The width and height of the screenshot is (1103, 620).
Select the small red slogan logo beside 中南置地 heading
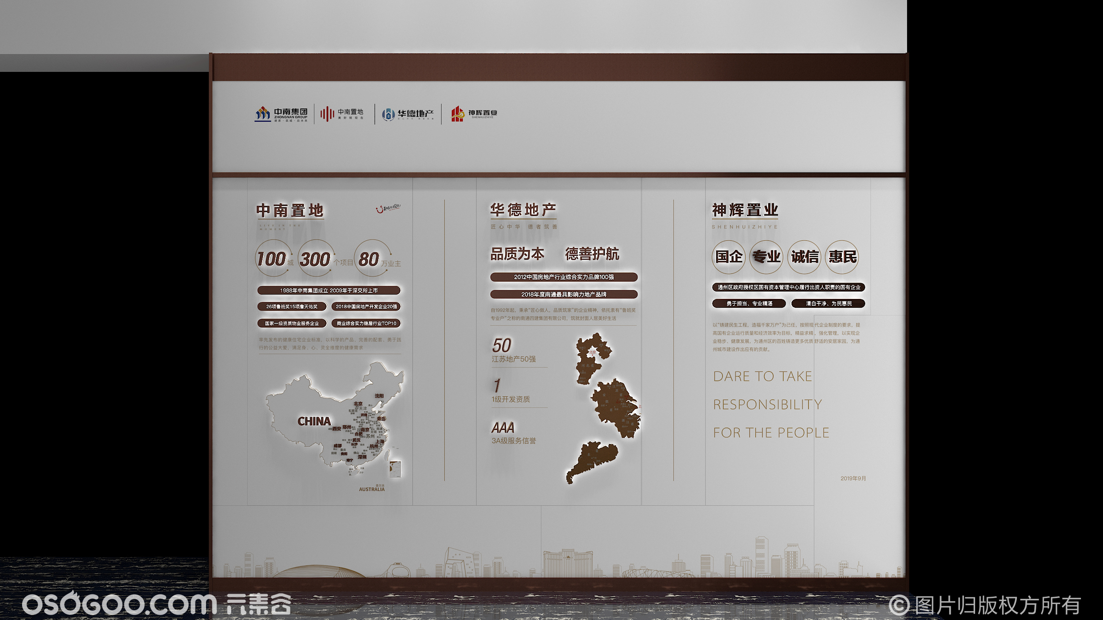[x=388, y=208]
